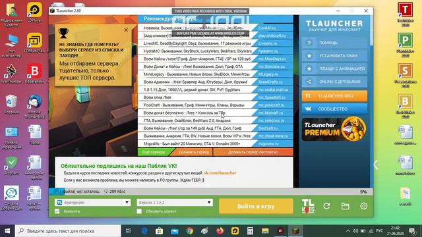Open Online с друзьями
Screen dimensions: 422x237
(334, 82)
